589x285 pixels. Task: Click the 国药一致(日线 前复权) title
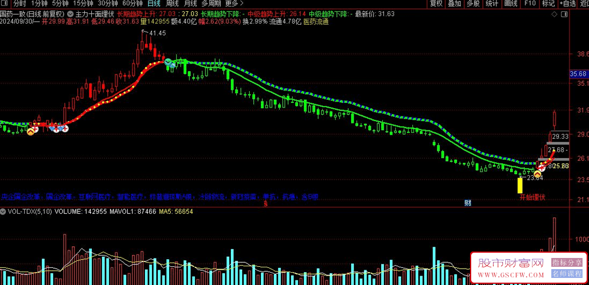[x=33, y=14]
